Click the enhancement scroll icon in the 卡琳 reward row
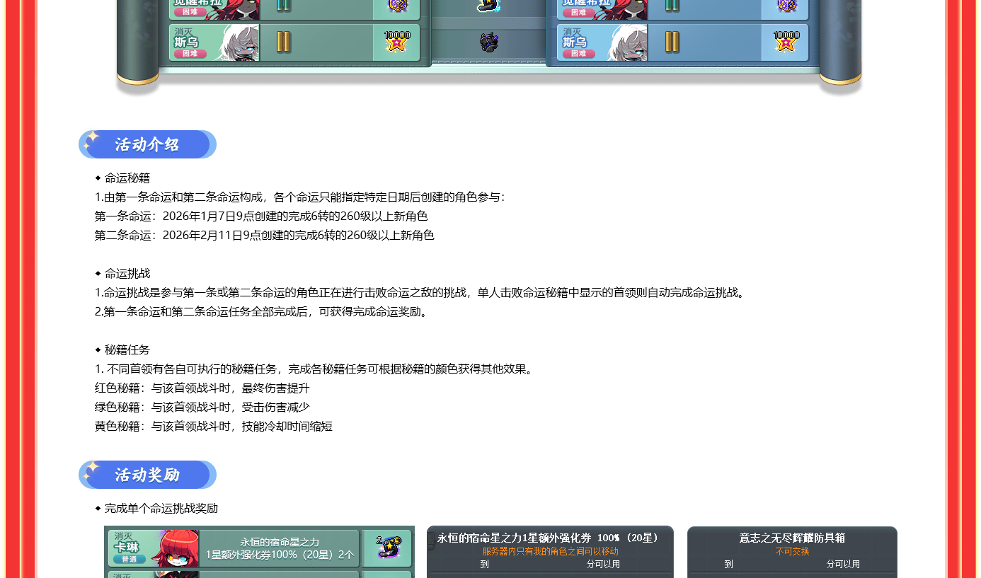The image size is (981, 578). (387, 548)
